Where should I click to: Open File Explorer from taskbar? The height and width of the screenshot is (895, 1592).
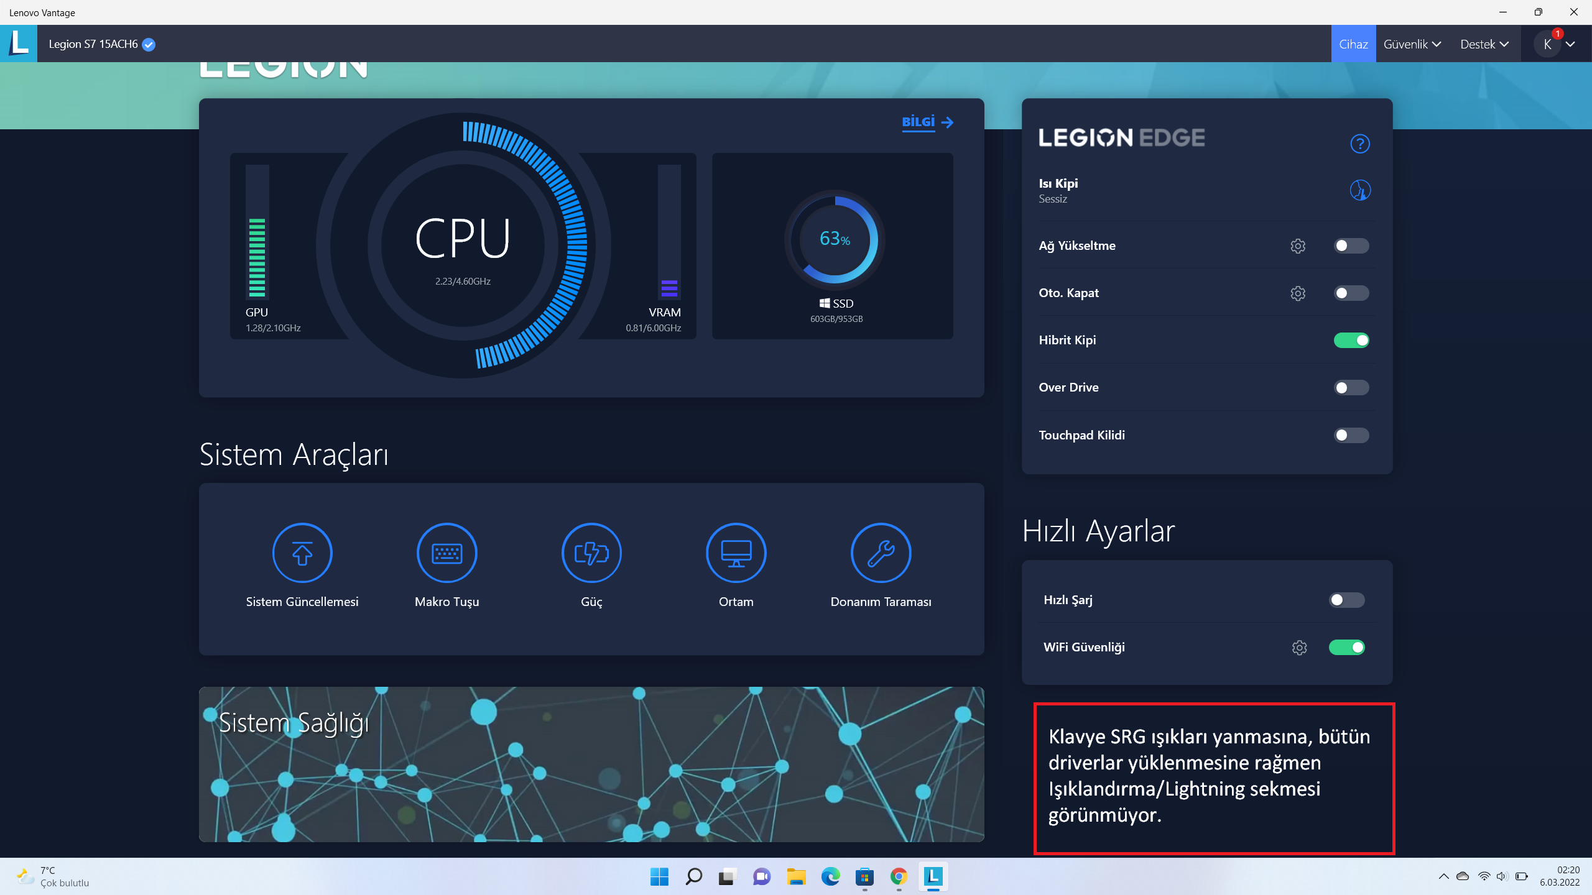[796, 876]
